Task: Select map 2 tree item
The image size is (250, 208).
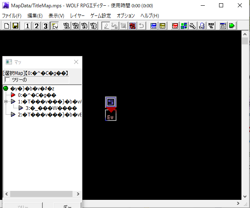Action: point(50,115)
